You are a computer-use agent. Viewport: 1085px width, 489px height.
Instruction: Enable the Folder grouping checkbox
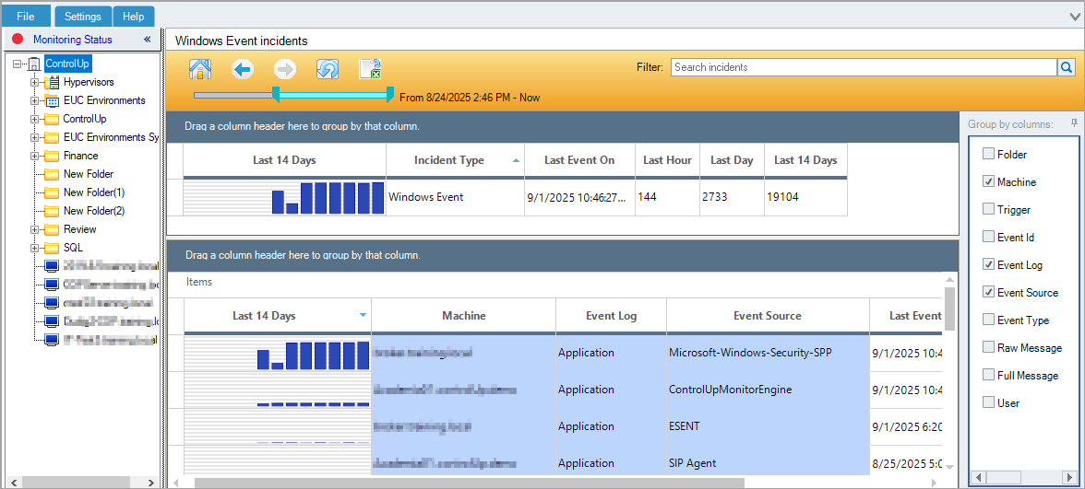pos(989,155)
